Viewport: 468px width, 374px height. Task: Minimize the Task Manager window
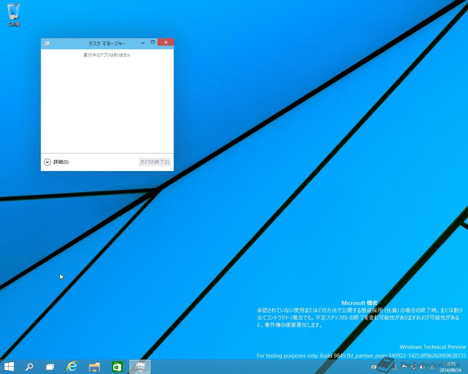pos(143,43)
